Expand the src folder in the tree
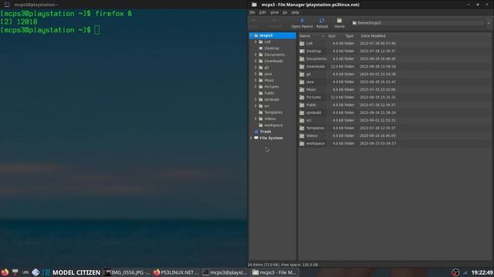 (x=255, y=106)
